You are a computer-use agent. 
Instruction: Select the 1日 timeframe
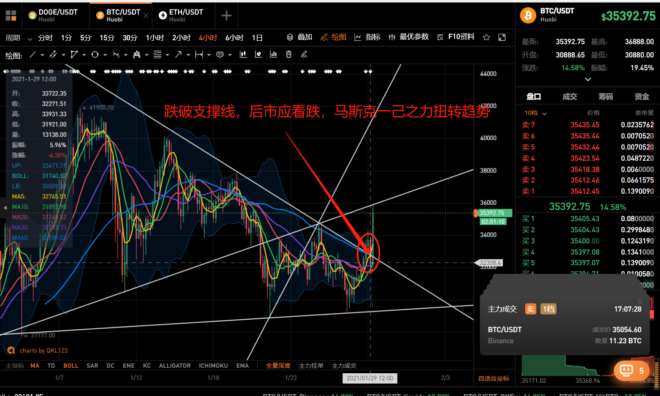click(x=257, y=38)
